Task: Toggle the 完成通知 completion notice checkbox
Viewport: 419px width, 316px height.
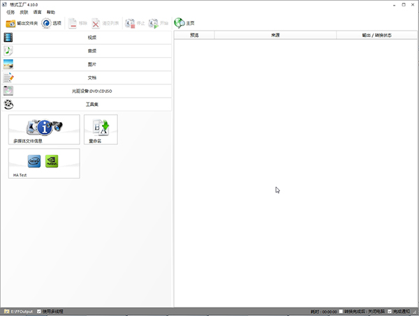Action: [x=390, y=311]
